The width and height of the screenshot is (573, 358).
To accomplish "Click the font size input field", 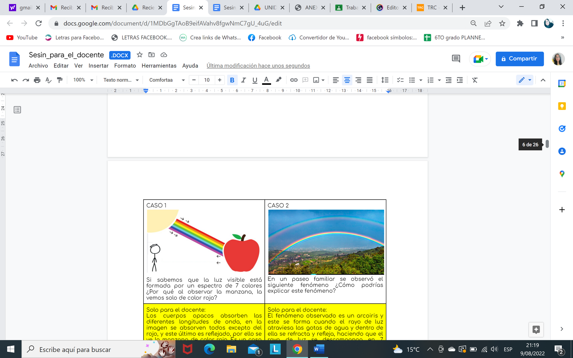I will [x=207, y=80].
